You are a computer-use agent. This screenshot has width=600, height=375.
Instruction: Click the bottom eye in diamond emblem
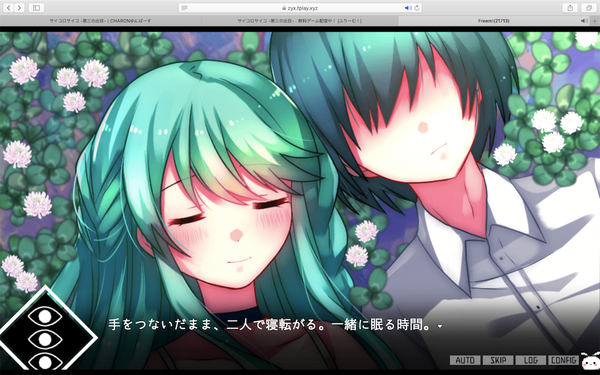click(x=45, y=361)
